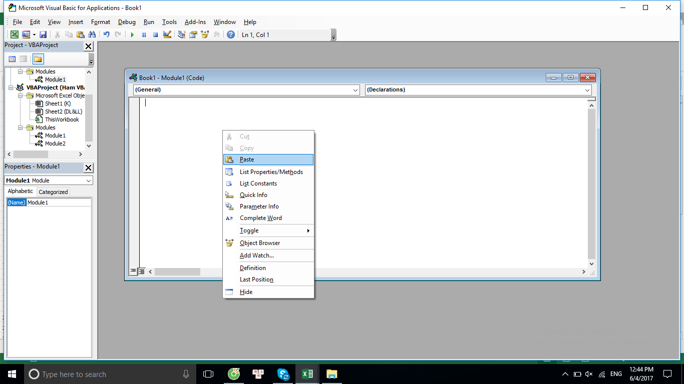
Task: Open Project Explorer from the toolbar icon
Action: [x=181, y=34]
